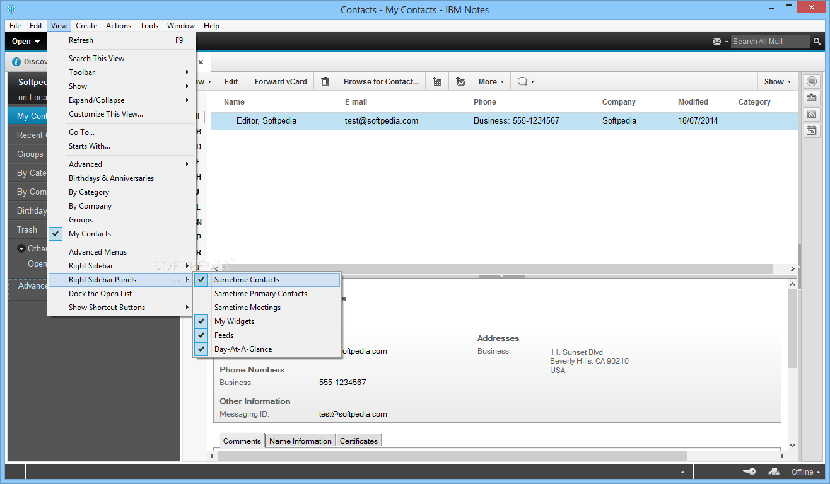Click the Trash delete icon in toolbar
The height and width of the screenshot is (484, 830).
325,81
